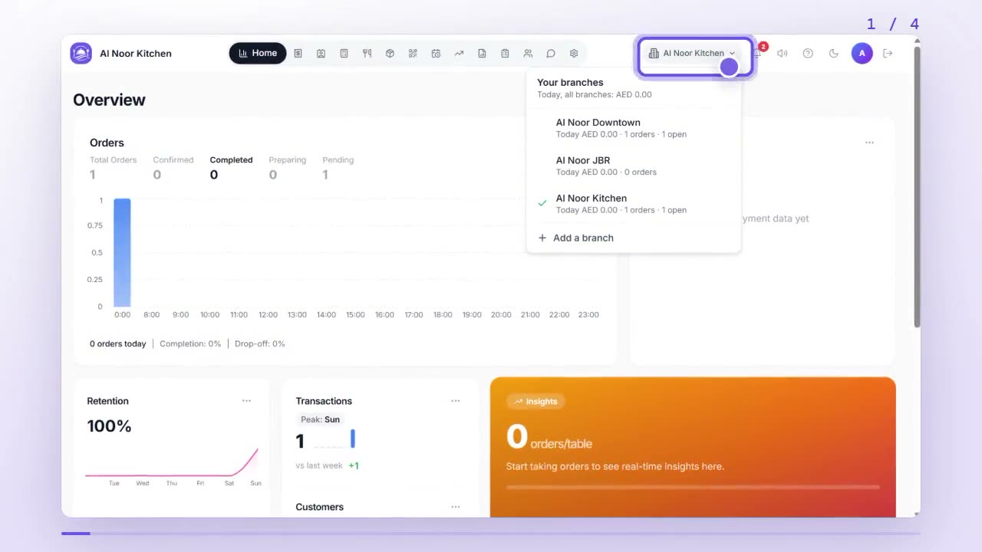Open the chat bubble icon

pyautogui.click(x=551, y=54)
